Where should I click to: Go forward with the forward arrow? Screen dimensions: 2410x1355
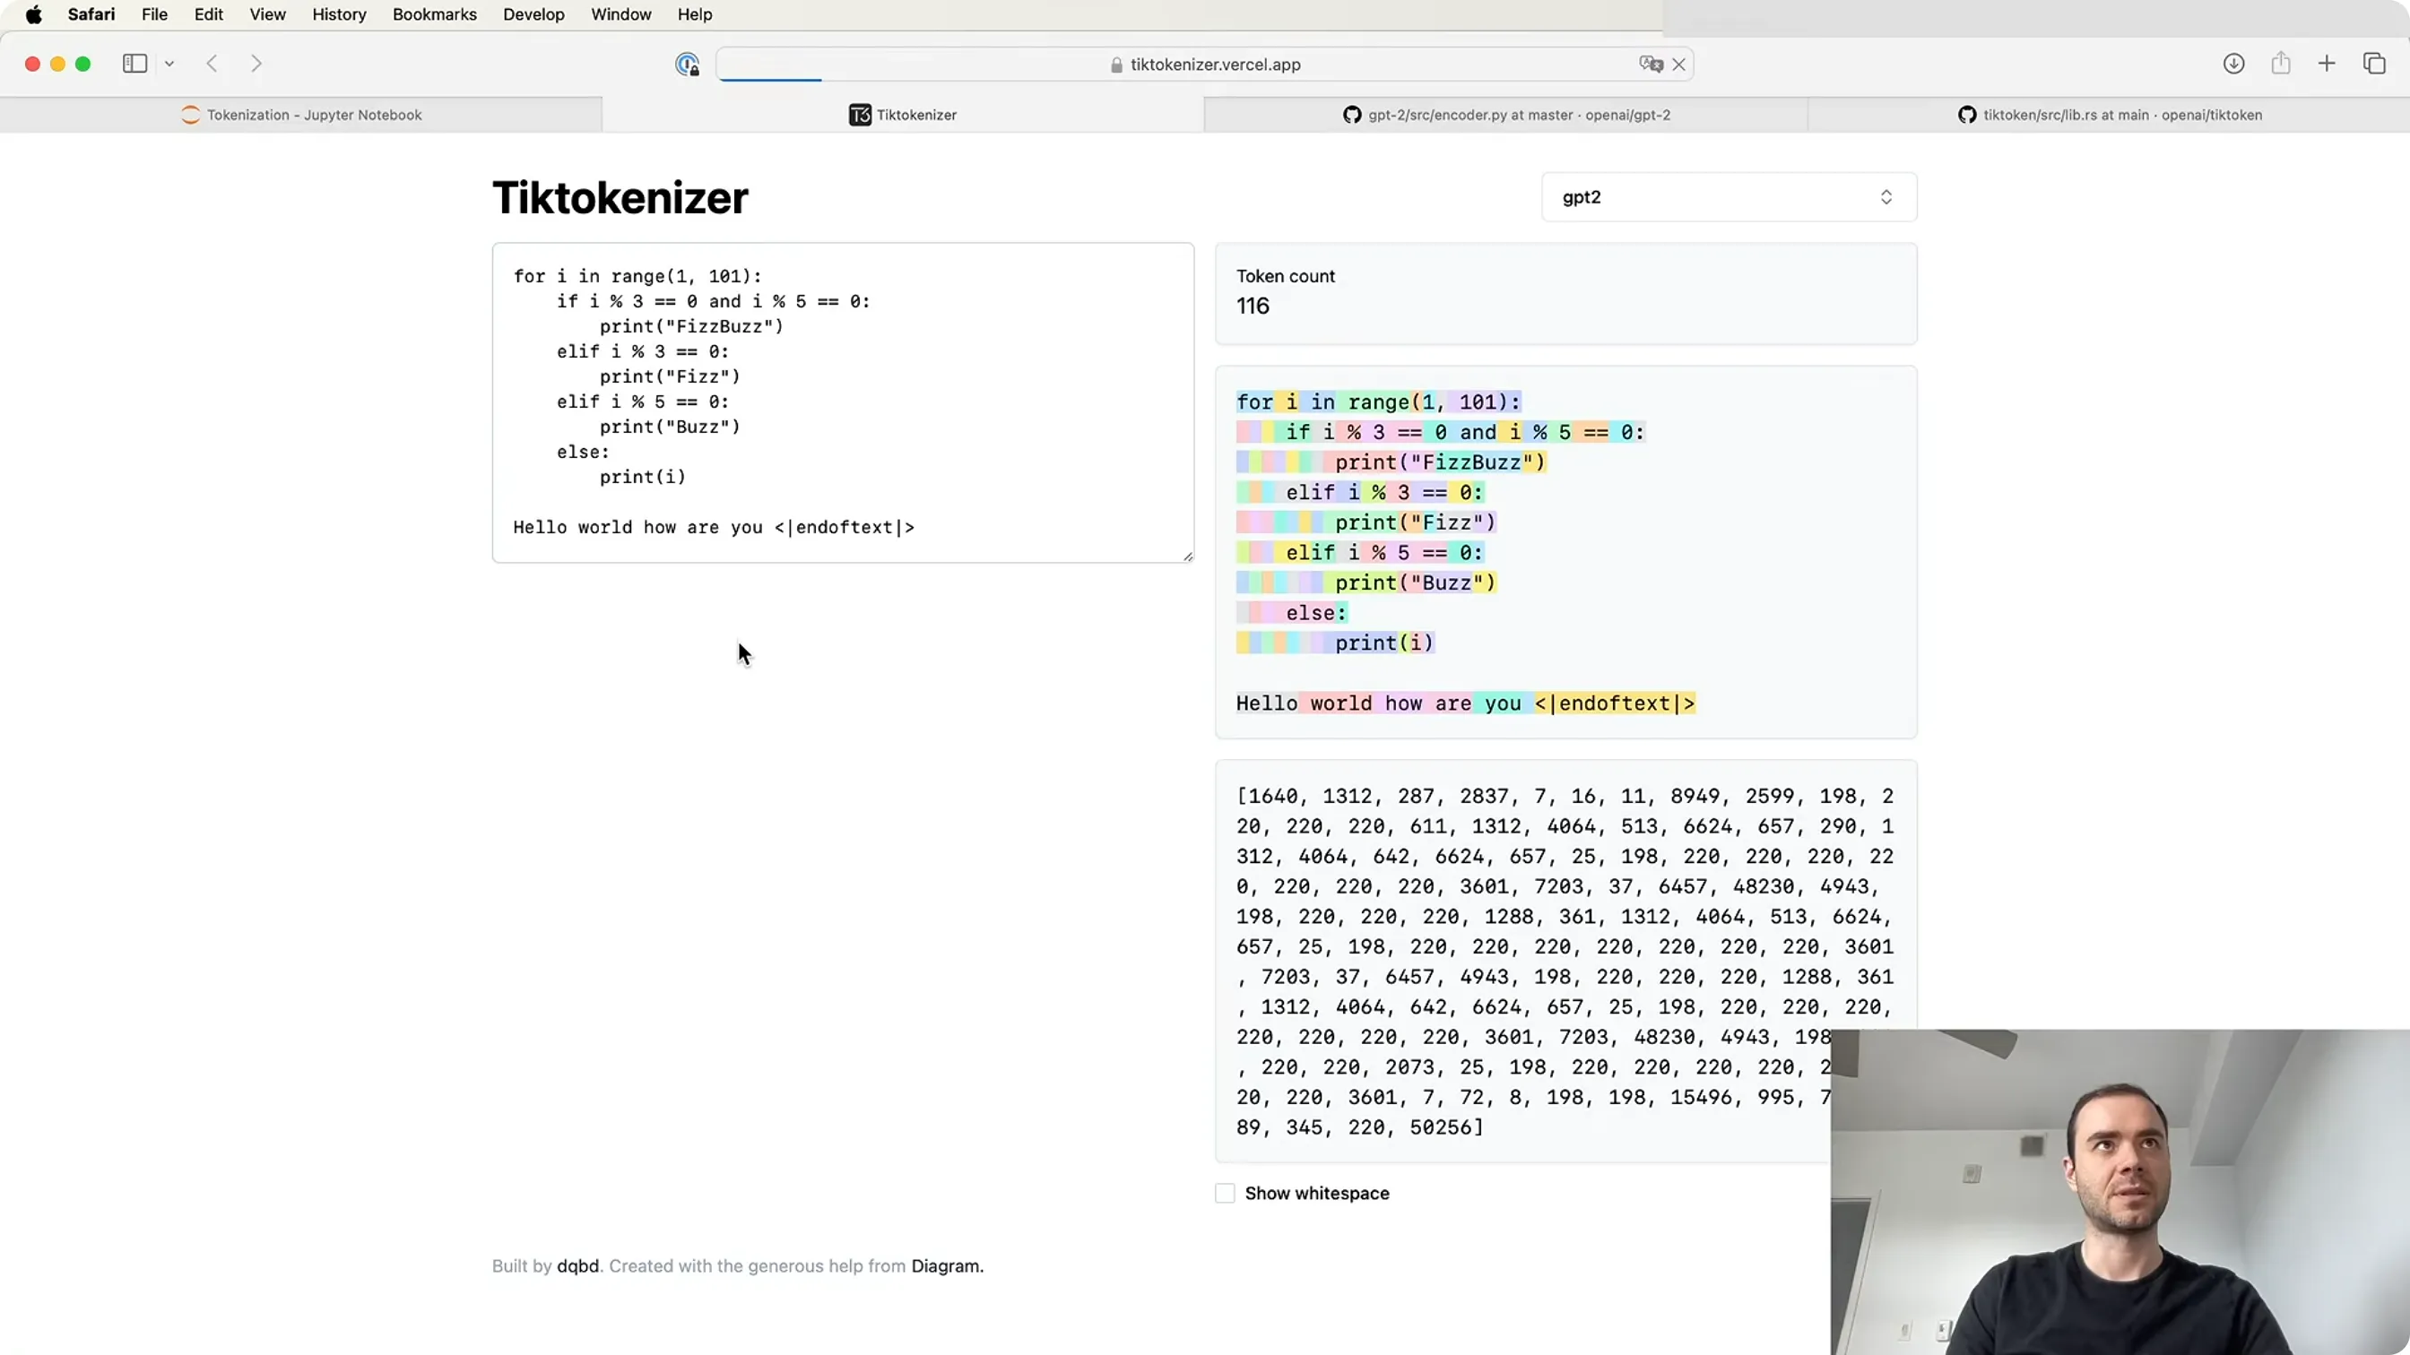pyautogui.click(x=256, y=64)
